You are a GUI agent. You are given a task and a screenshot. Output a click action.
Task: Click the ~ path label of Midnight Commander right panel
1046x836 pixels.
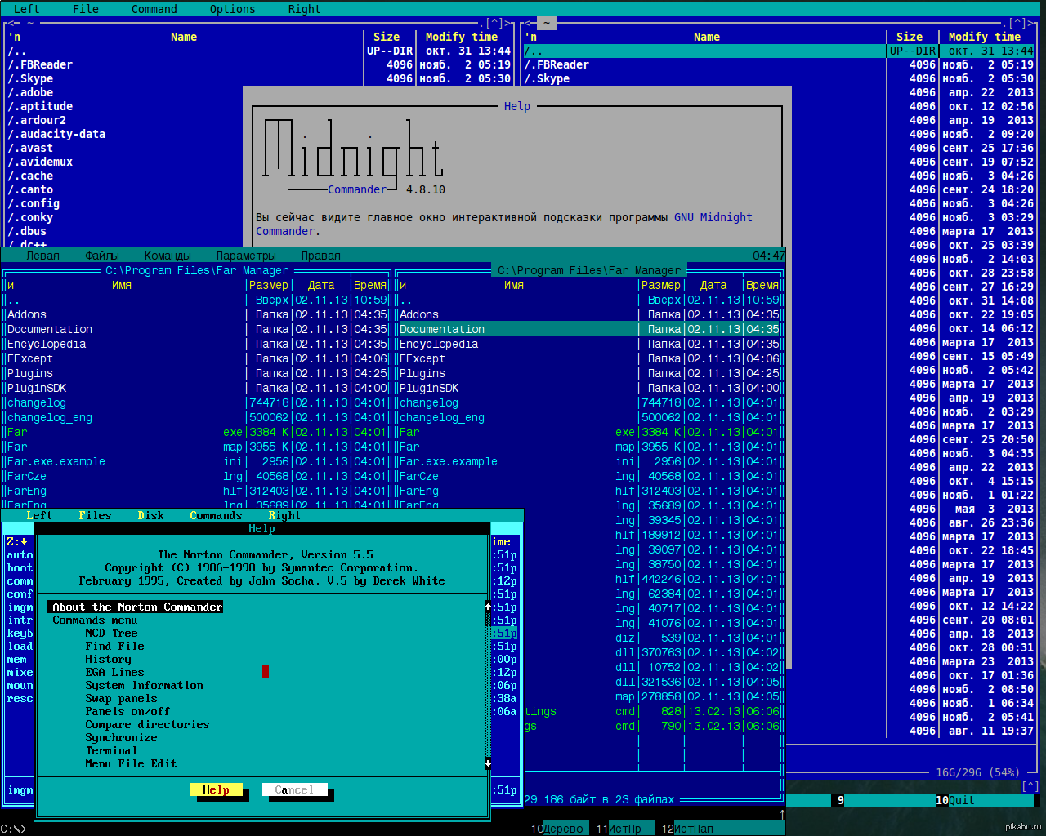coord(546,23)
